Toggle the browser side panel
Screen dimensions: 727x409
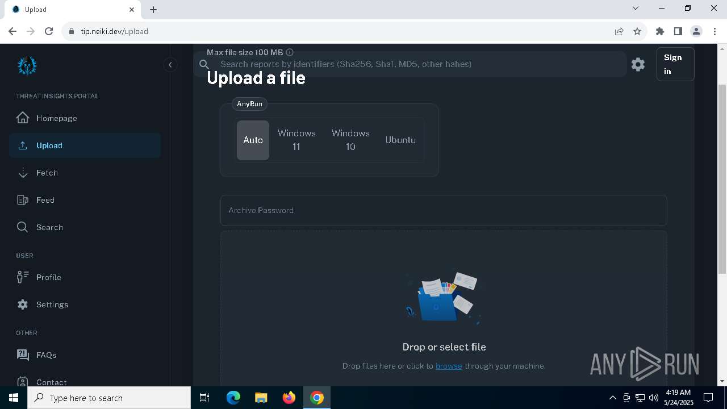pyautogui.click(x=678, y=31)
